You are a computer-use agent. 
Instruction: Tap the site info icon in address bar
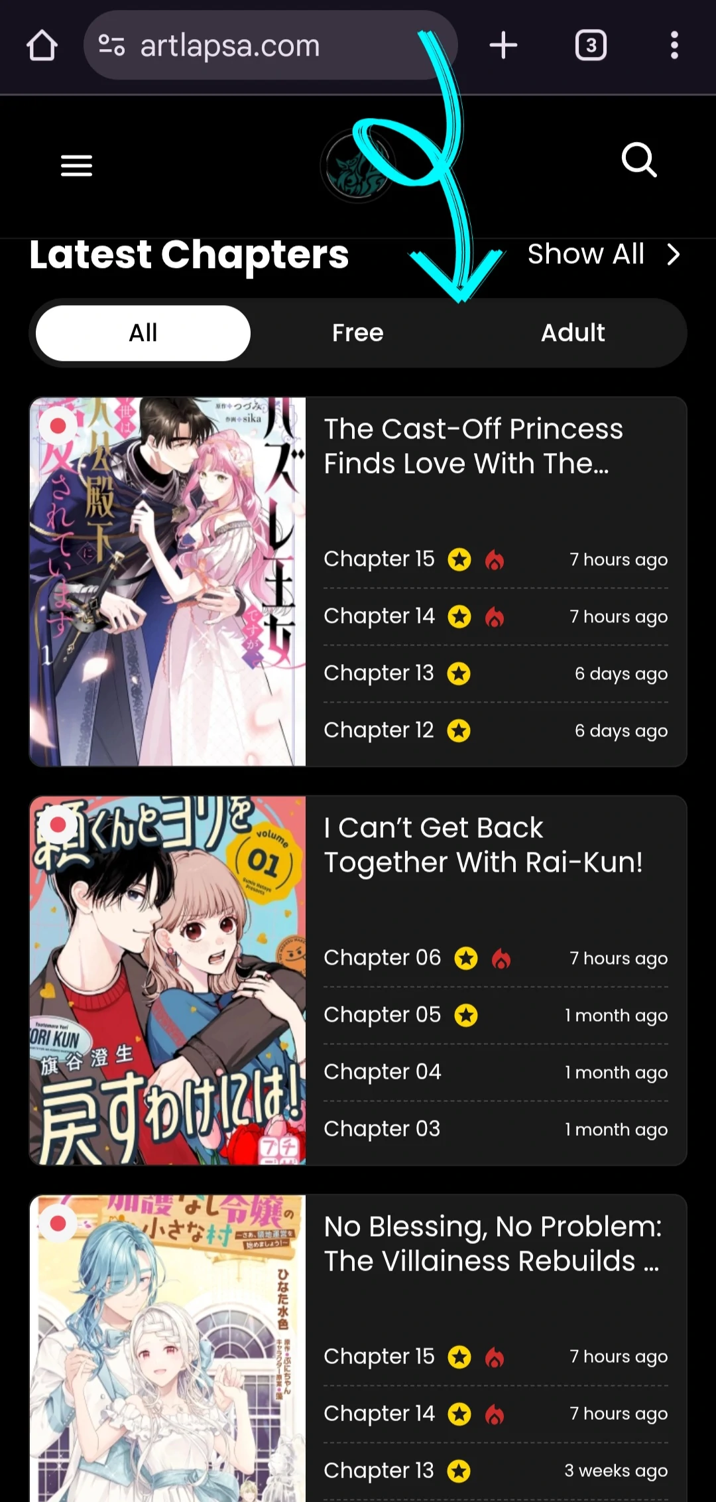[111, 46]
